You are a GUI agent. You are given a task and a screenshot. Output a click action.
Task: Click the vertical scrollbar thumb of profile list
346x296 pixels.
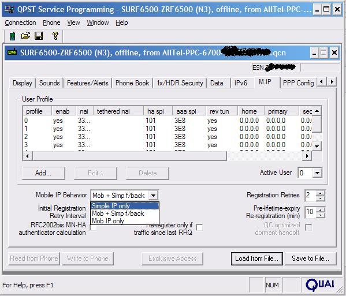(x=317, y=124)
